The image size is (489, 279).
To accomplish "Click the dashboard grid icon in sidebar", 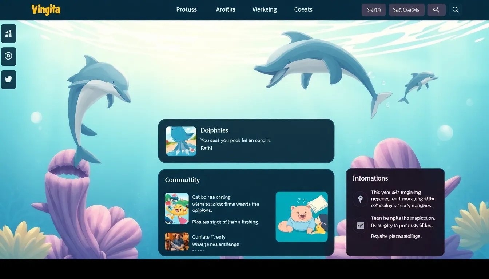I will pos(8,34).
